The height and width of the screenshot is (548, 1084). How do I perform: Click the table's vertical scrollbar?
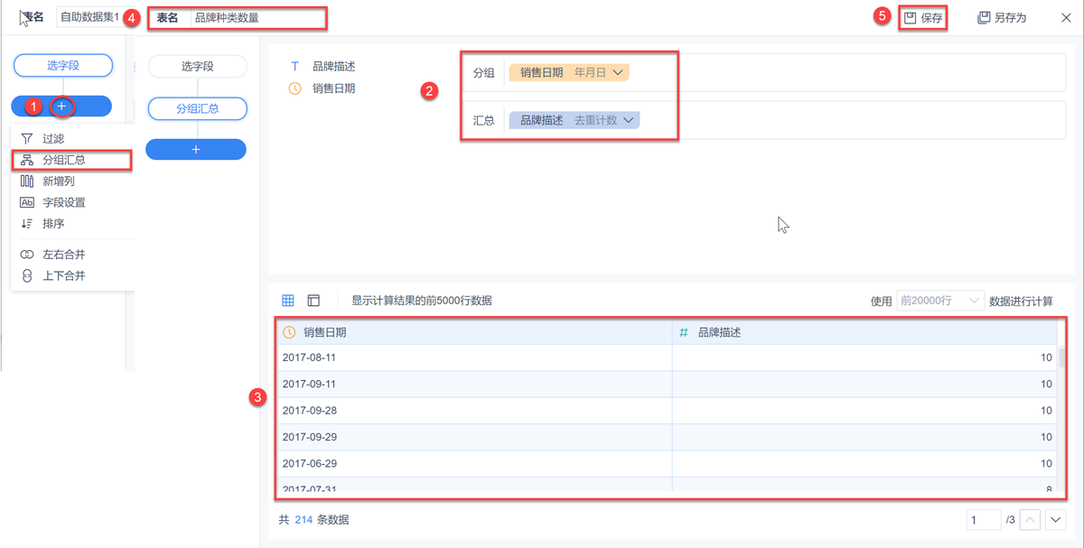[x=1062, y=358]
